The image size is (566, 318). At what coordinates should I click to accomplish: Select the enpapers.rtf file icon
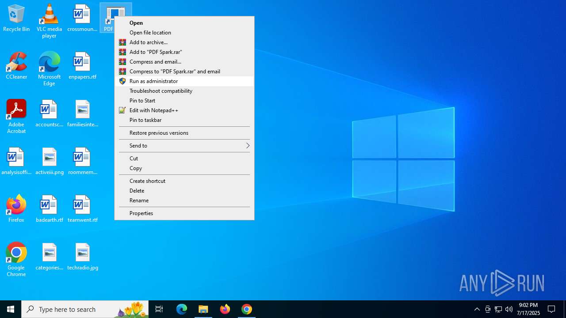[82, 66]
